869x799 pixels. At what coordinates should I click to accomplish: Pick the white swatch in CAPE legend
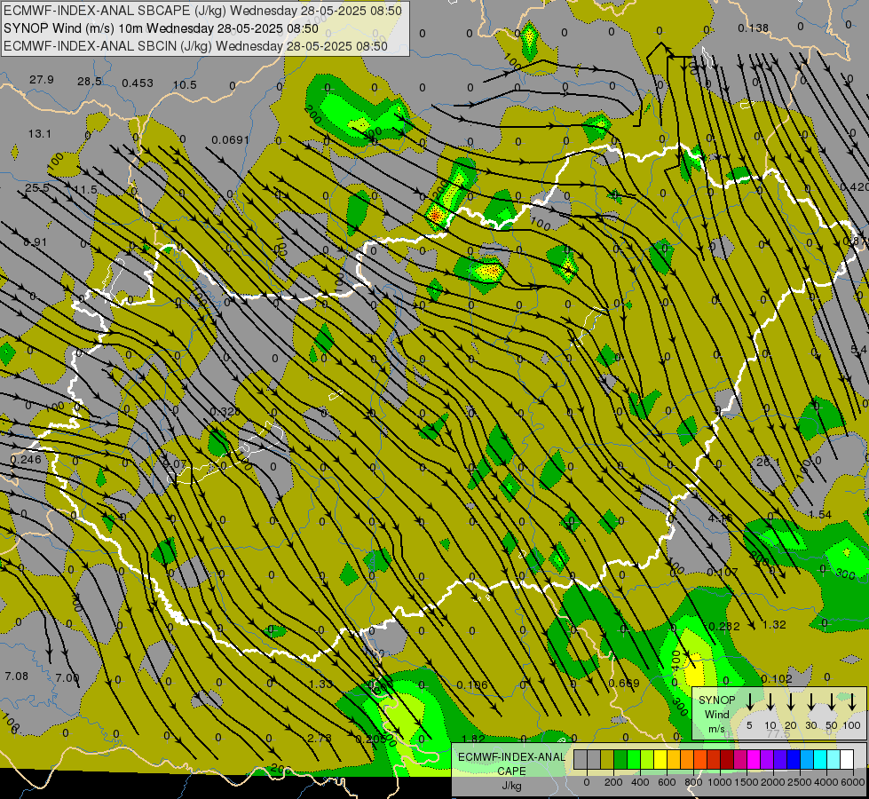coord(847,760)
